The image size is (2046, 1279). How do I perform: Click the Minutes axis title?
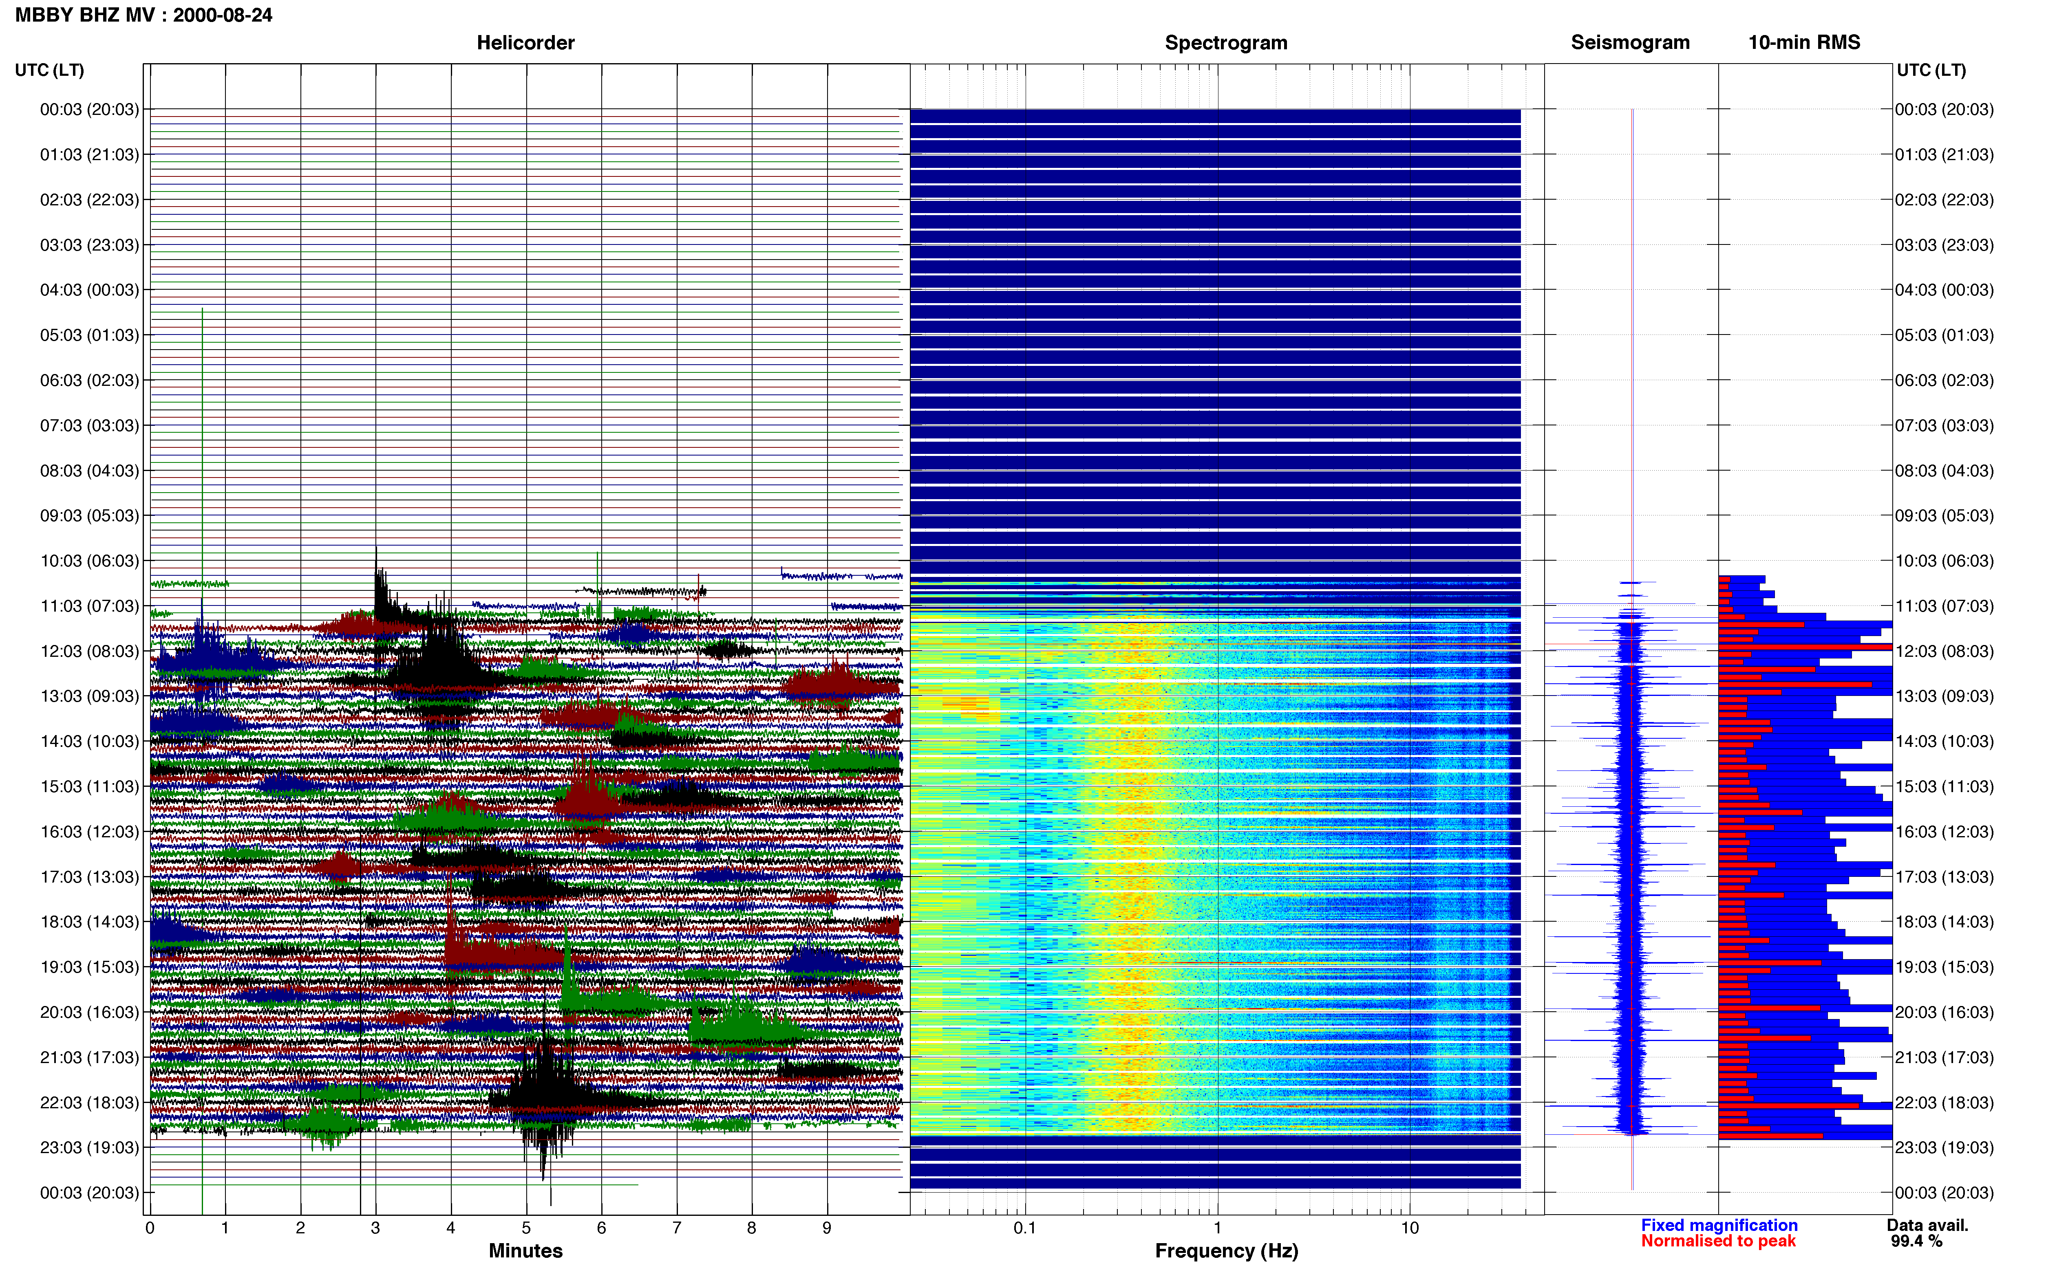coord(525,1250)
